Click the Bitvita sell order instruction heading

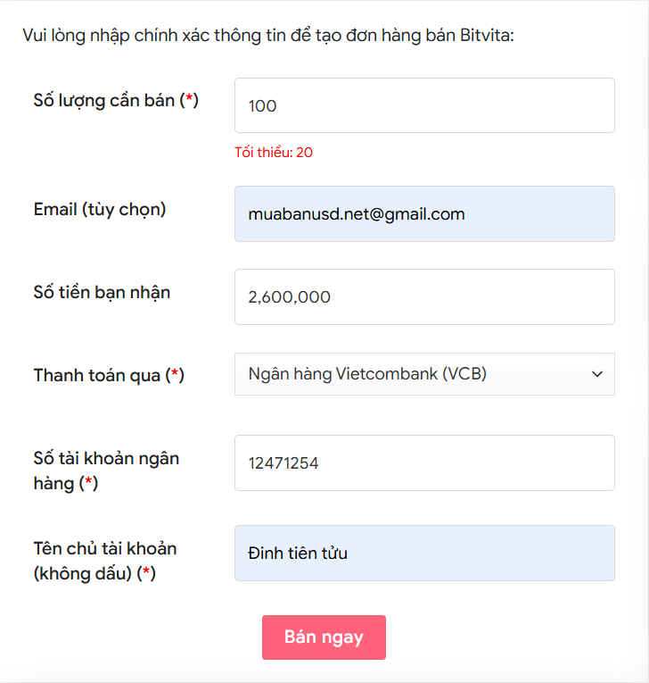click(x=268, y=36)
